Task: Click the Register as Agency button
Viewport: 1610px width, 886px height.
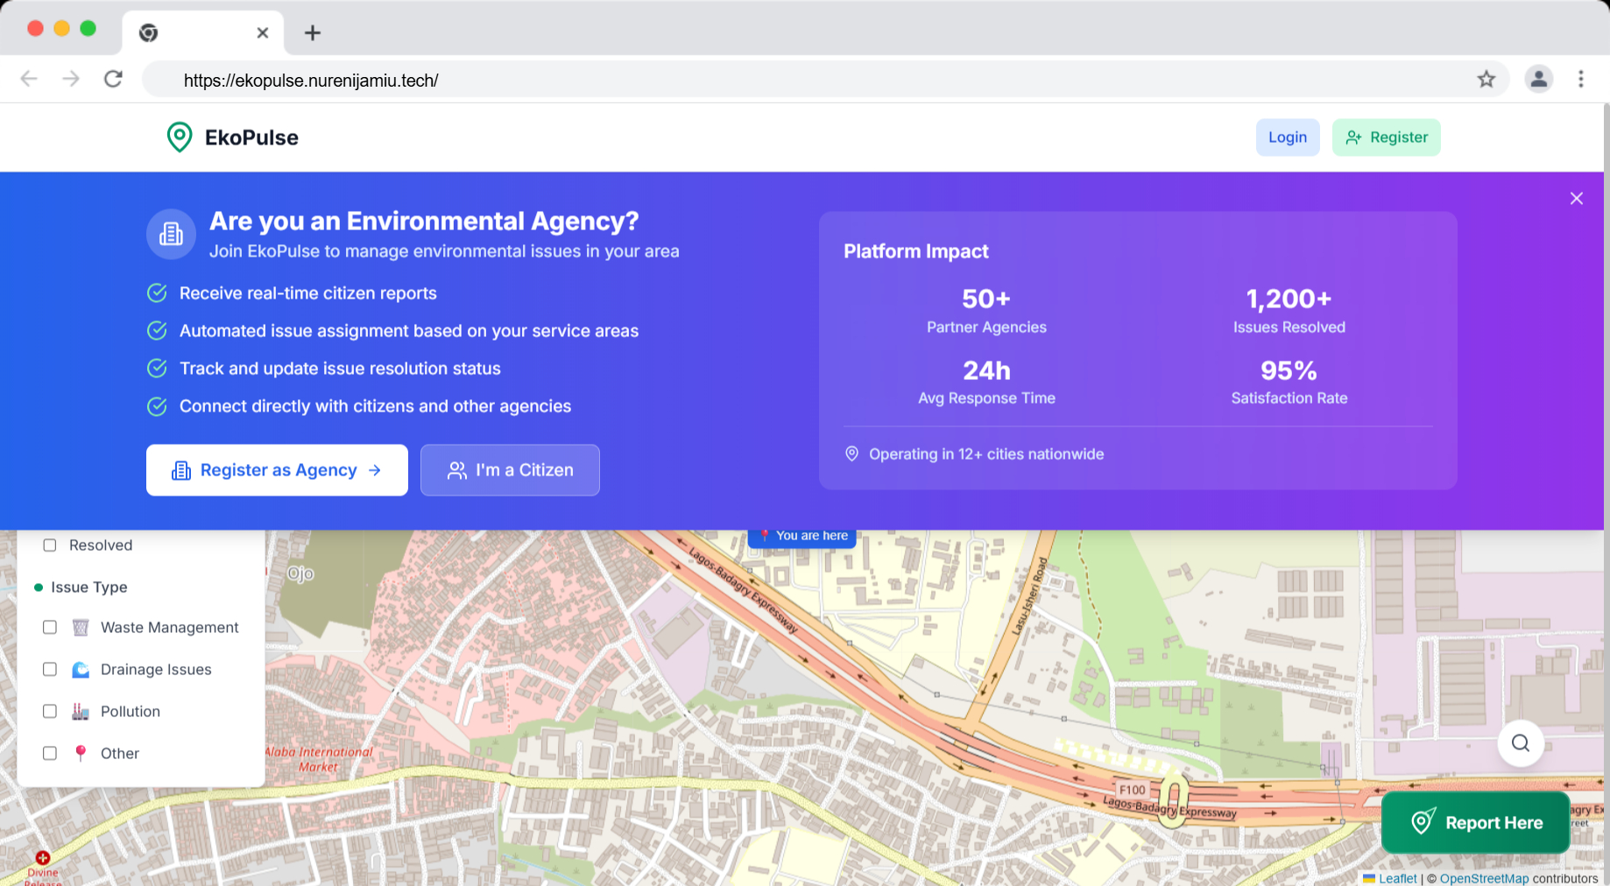Action: coord(277,470)
